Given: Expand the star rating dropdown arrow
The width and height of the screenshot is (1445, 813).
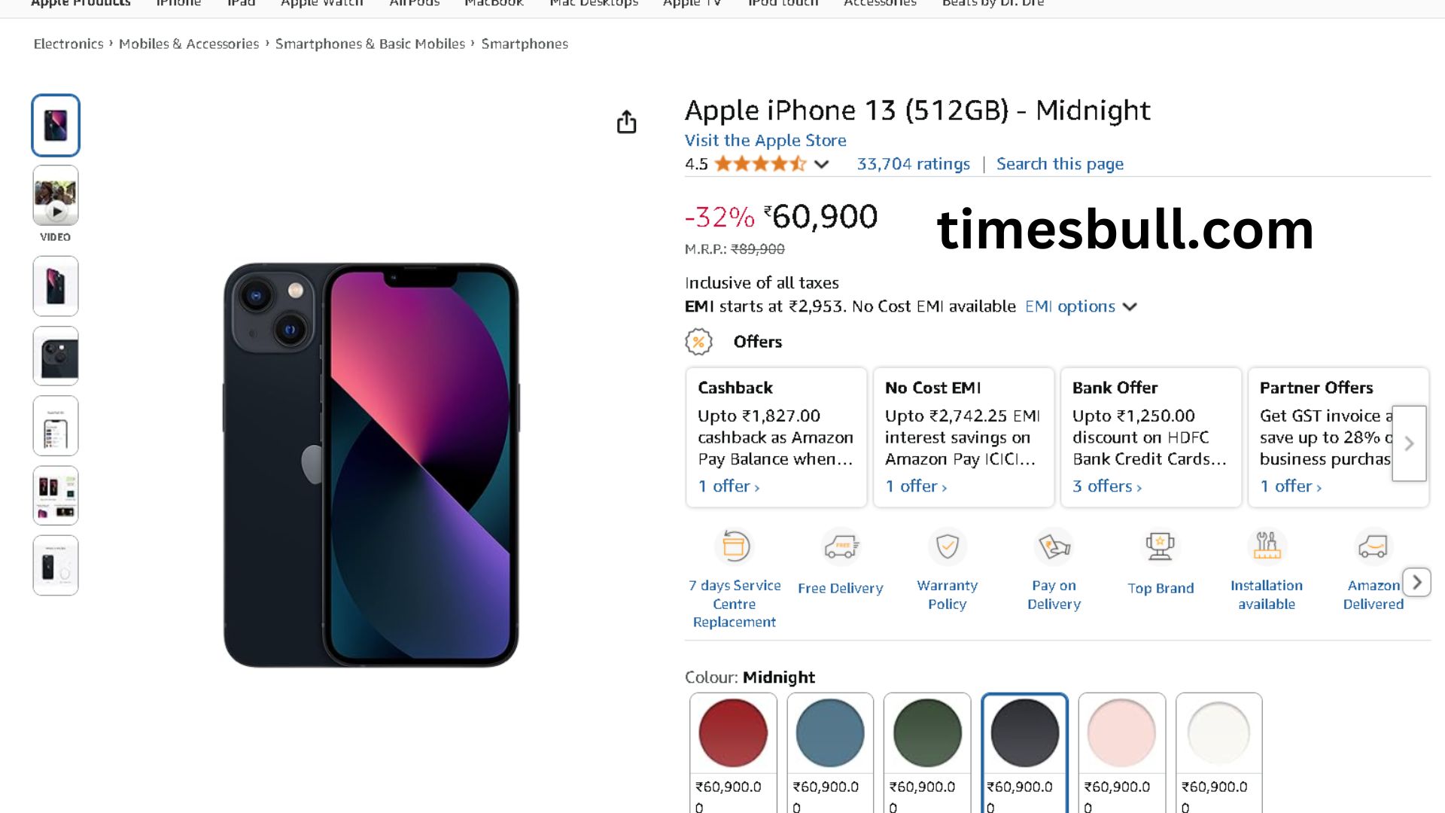Looking at the screenshot, I should click(821, 164).
